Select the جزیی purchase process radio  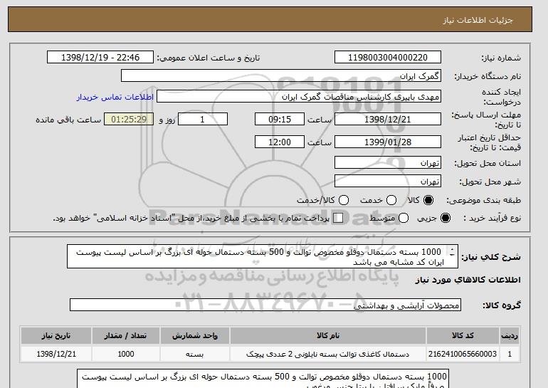[446, 218]
